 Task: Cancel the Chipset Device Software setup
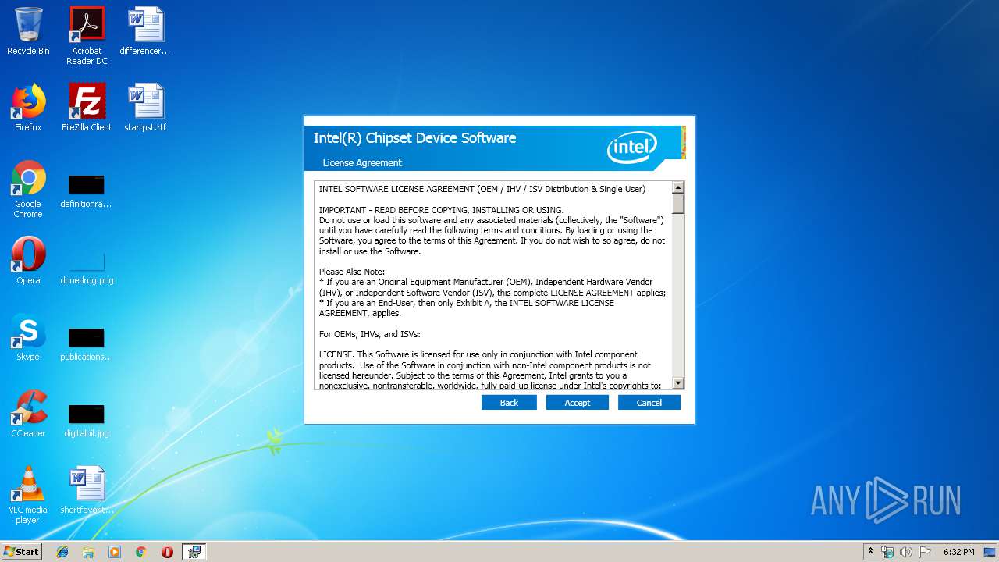pyautogui.click(x=649, y=403)
